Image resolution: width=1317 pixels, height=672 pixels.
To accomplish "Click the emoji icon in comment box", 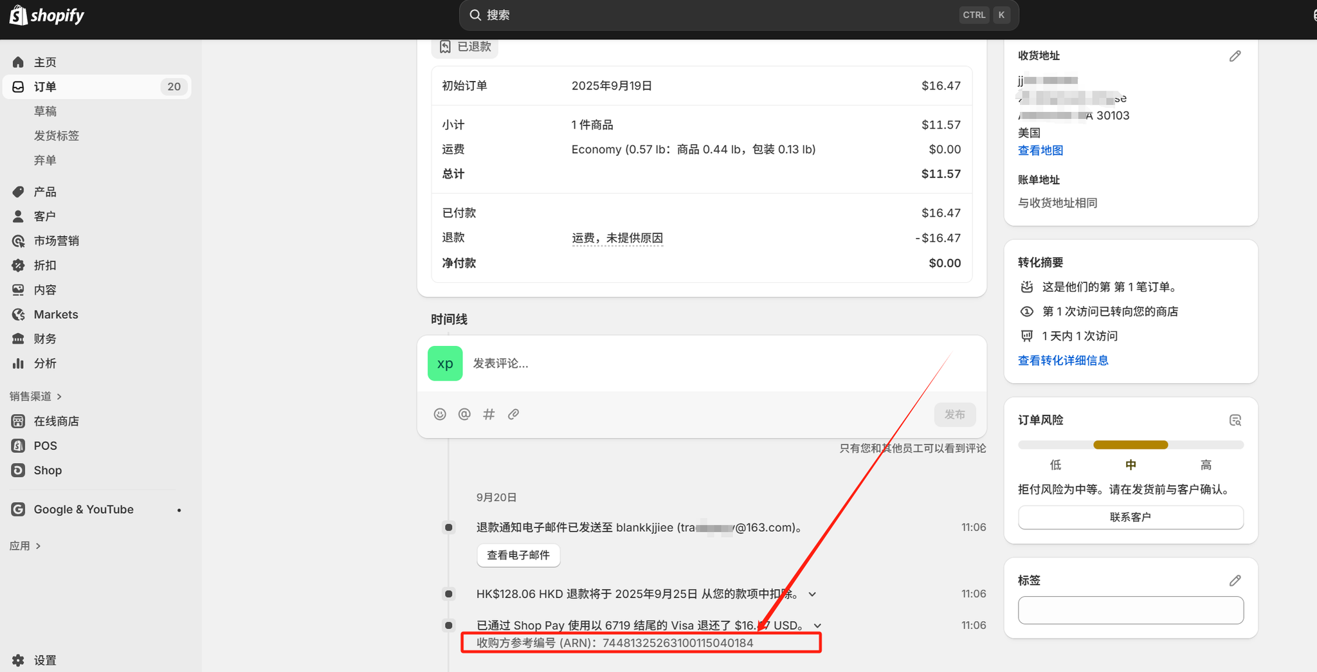I will [x=440, y=414].
